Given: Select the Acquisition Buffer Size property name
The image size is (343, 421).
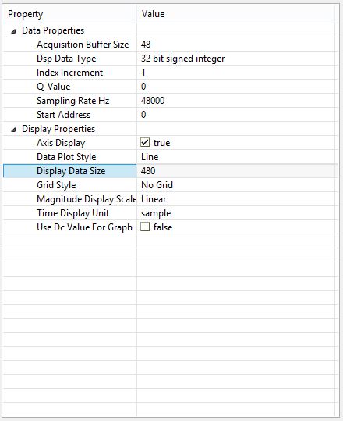Looking at the screenshot, I should click(83, 45).
